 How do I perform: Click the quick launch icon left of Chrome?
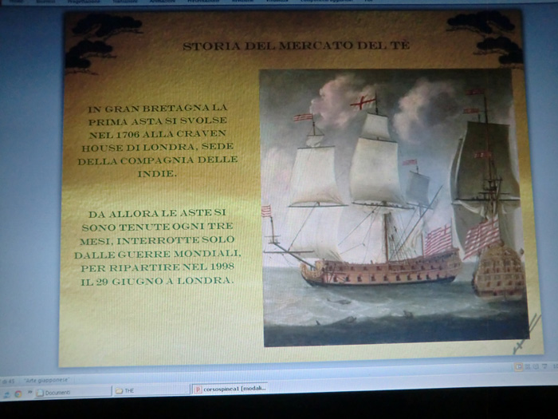(6, 394)
